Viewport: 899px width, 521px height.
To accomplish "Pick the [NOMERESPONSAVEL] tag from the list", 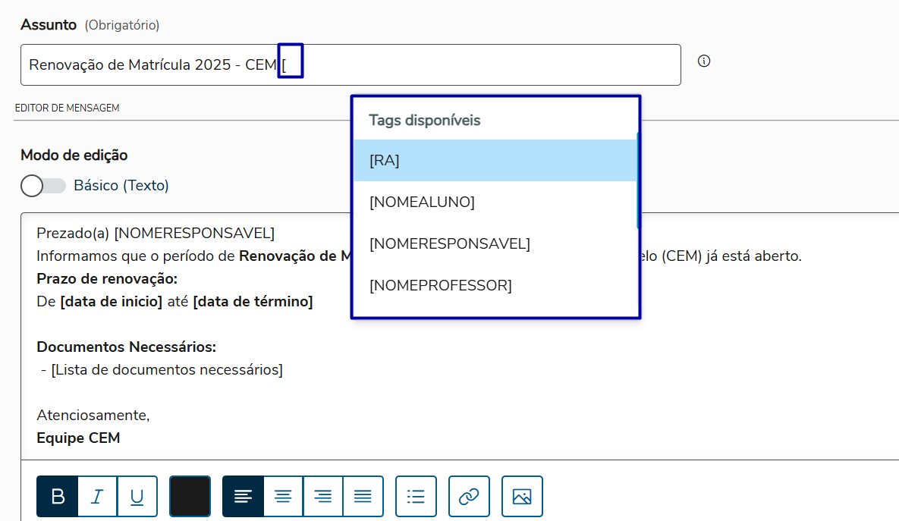I will click(x=495, y=244).
